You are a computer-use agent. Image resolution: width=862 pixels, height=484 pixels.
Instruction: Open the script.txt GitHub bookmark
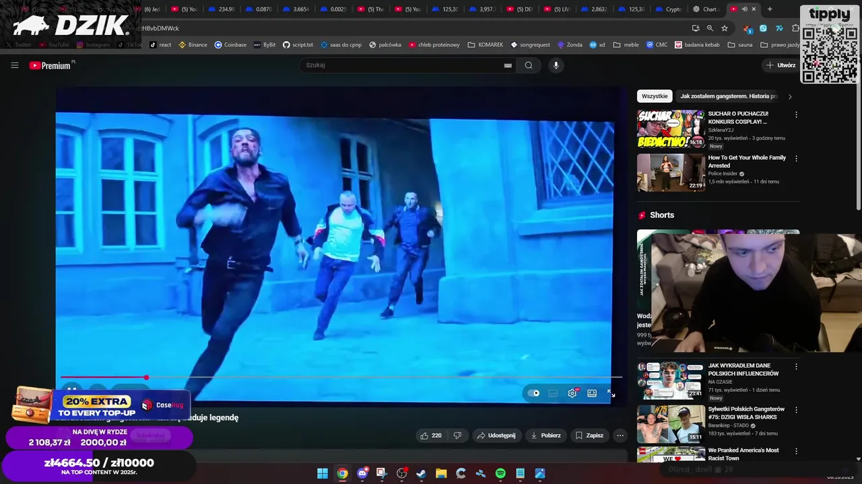coord(298,45)
